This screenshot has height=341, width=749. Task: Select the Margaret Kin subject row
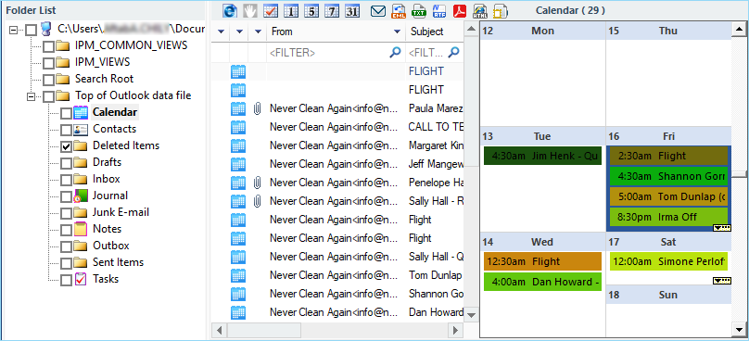click(x=436, y=145)
